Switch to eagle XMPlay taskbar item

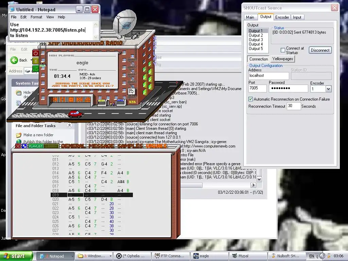(209, 256)
